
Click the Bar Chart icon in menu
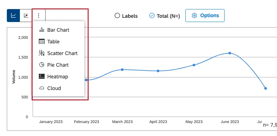click(41, 30)
